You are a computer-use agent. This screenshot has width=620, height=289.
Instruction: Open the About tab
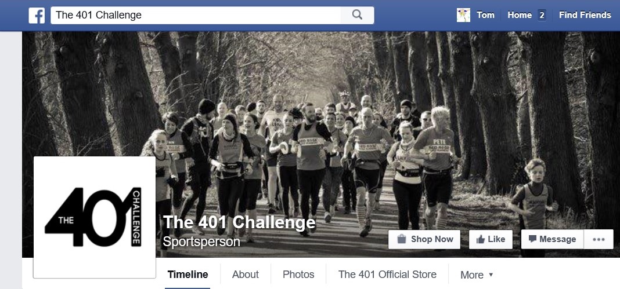[x=246, y=275]
